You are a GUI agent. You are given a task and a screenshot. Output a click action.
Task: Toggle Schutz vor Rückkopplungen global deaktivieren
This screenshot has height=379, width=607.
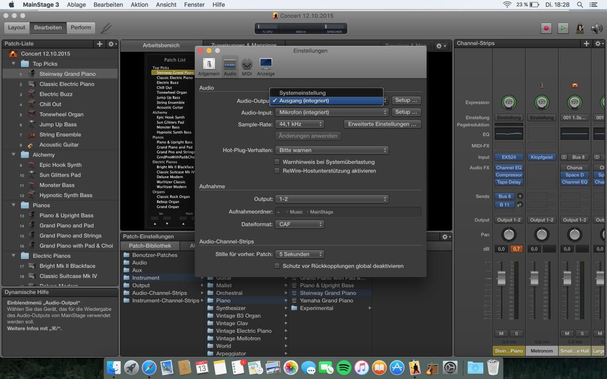pos(277,266)
